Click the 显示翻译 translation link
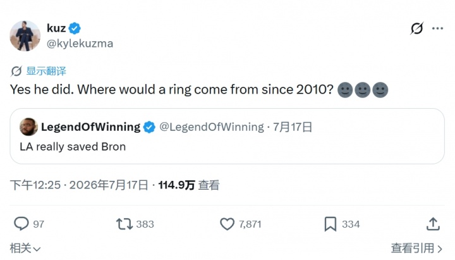 (46, 71)
